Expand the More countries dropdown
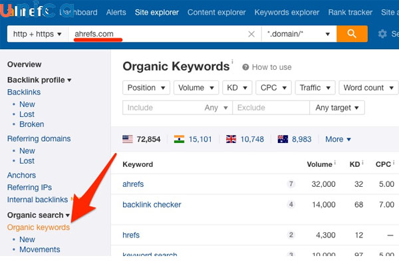 click(338, 139)
